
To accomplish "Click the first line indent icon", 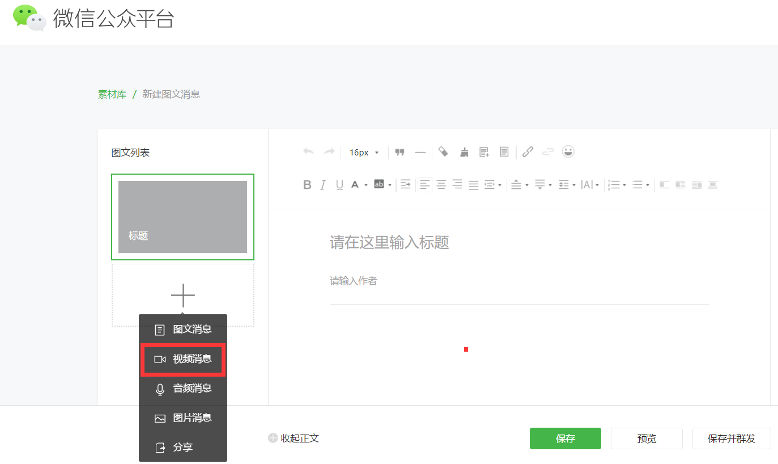I will (406, 184).
